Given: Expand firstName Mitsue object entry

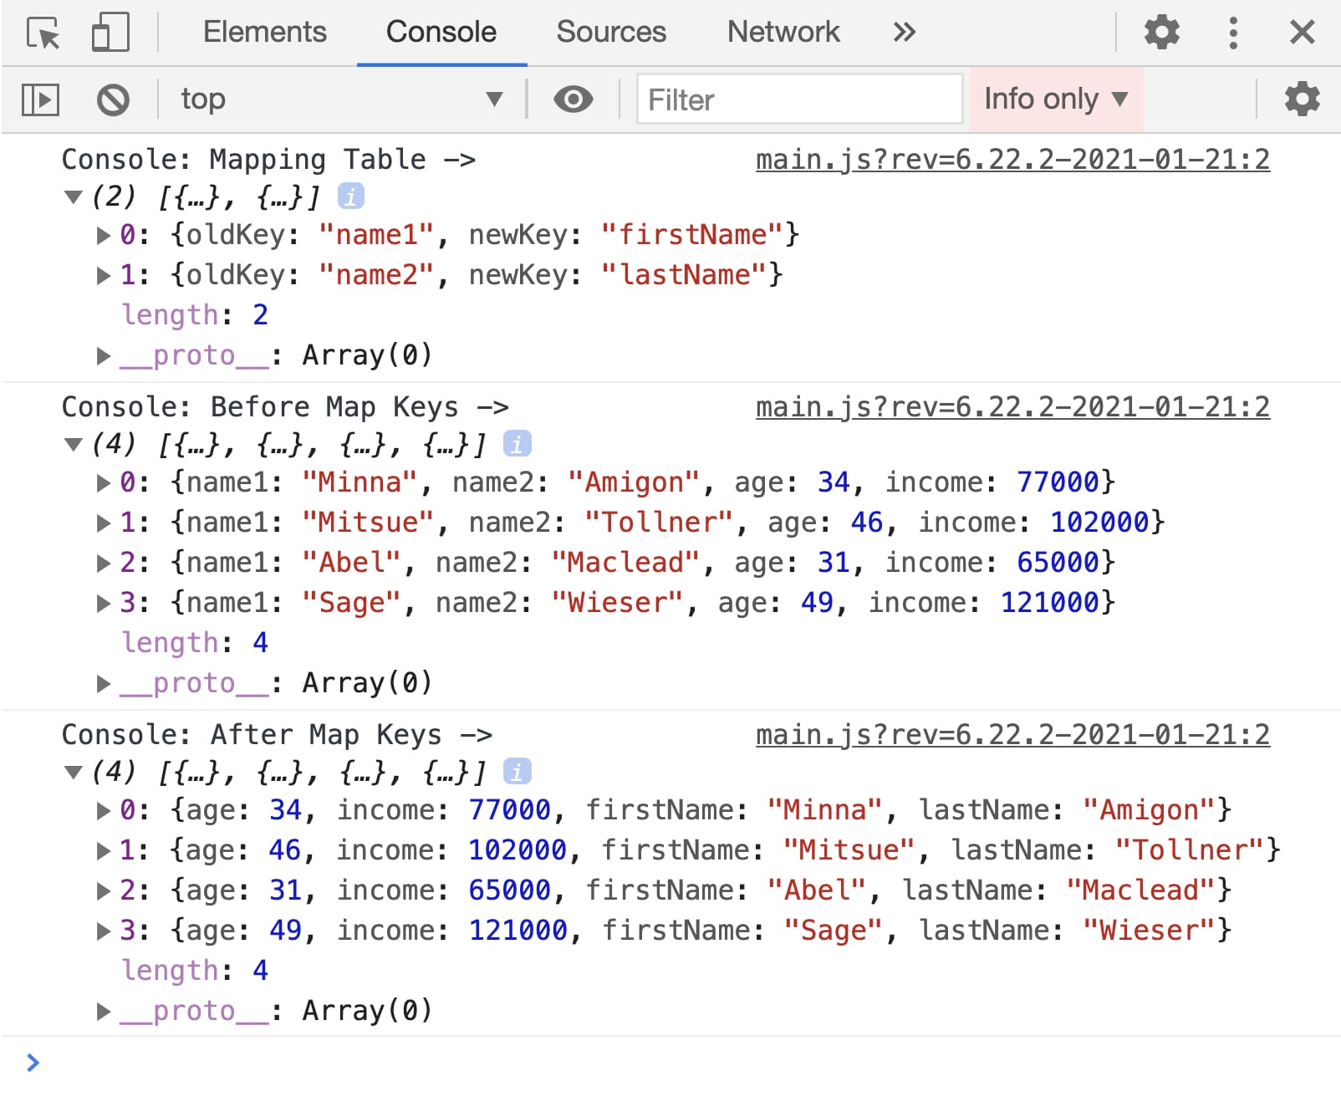Looking at the screenshot, I should (x=103, y=851).
